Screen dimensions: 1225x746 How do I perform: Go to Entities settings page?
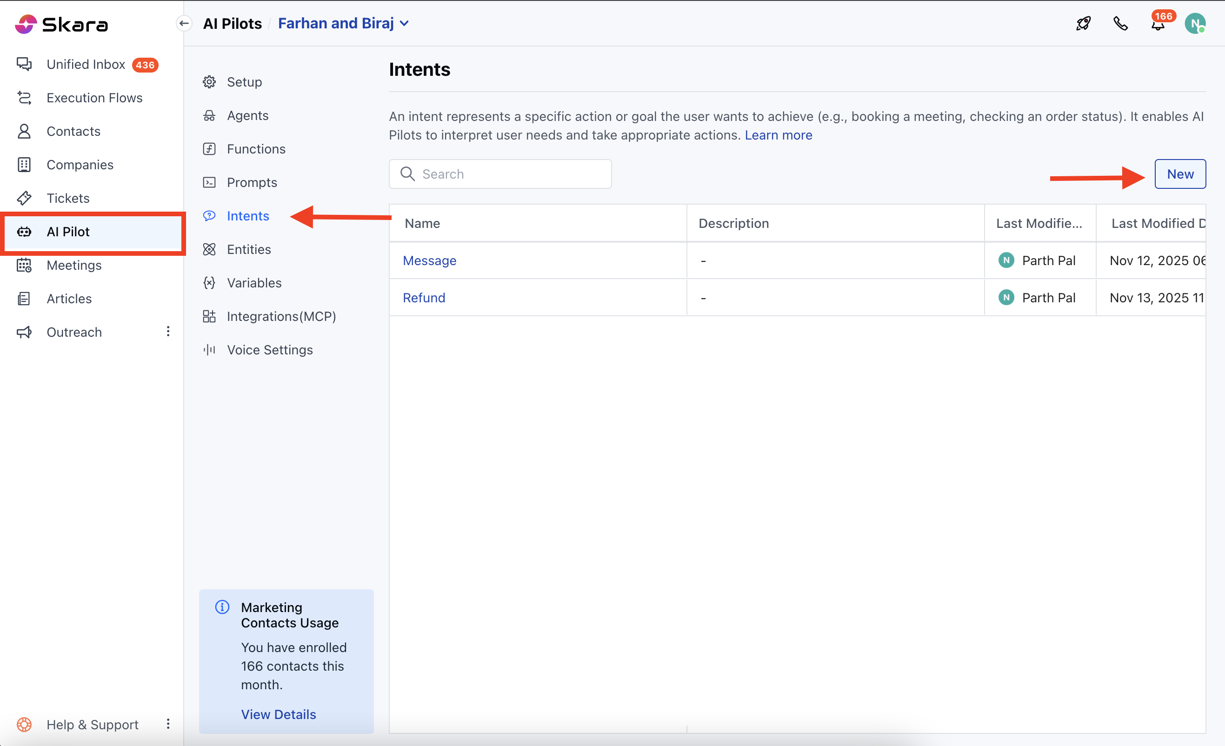pyautogui.click(x=248, y=249)
